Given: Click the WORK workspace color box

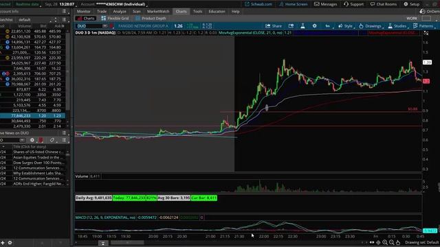Looking at the screenshot, I should [x=426, y=19].
